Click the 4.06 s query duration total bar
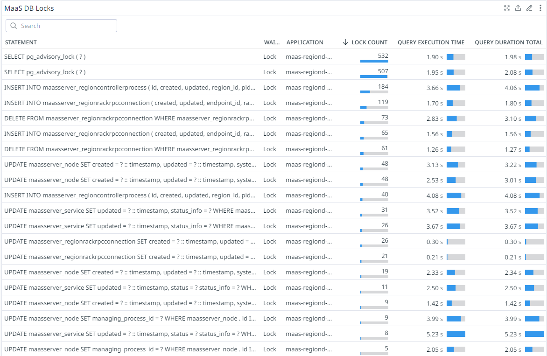 534,88
